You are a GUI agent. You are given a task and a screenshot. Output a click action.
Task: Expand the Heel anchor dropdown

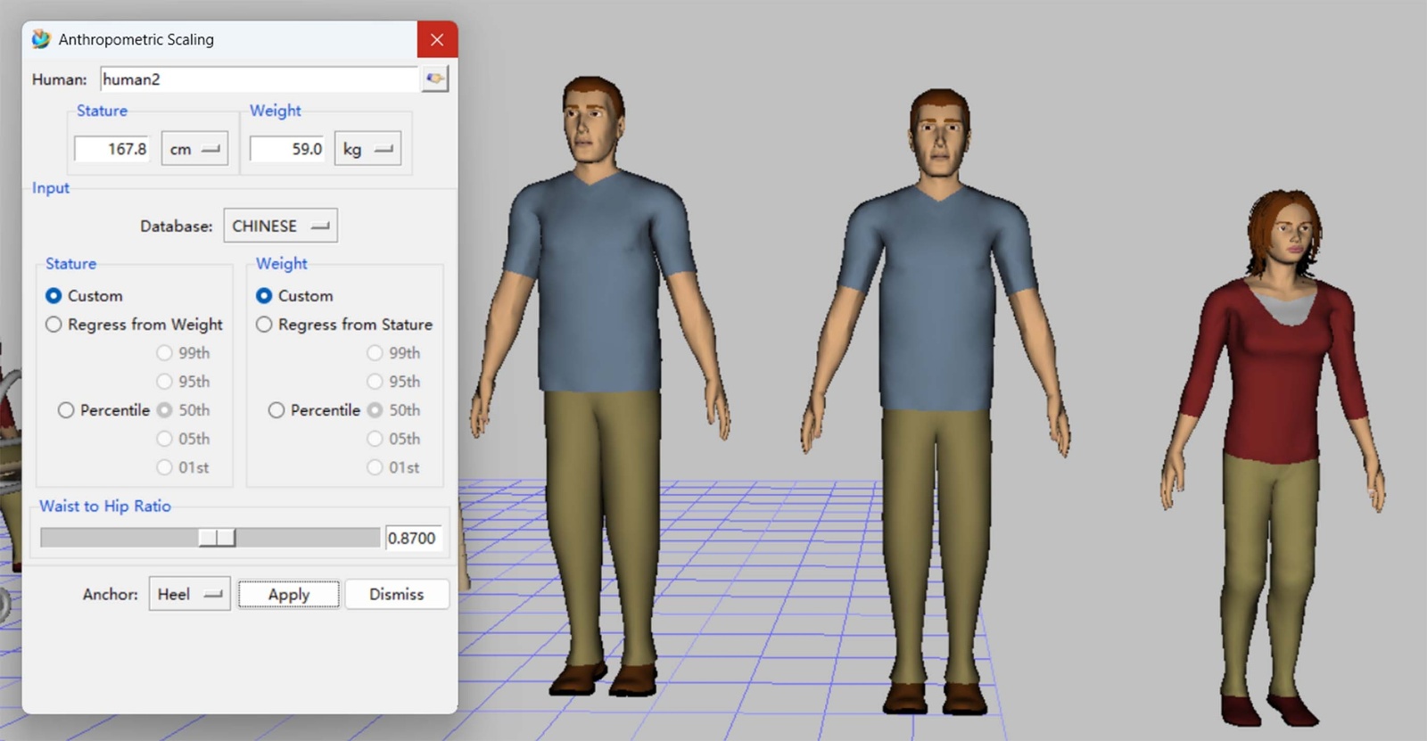(189, 594)
